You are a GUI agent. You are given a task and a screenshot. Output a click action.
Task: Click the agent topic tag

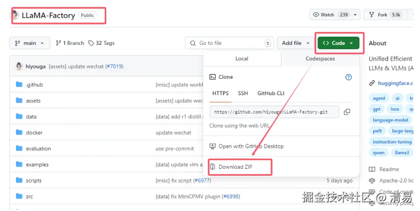[x=379, y=98]
